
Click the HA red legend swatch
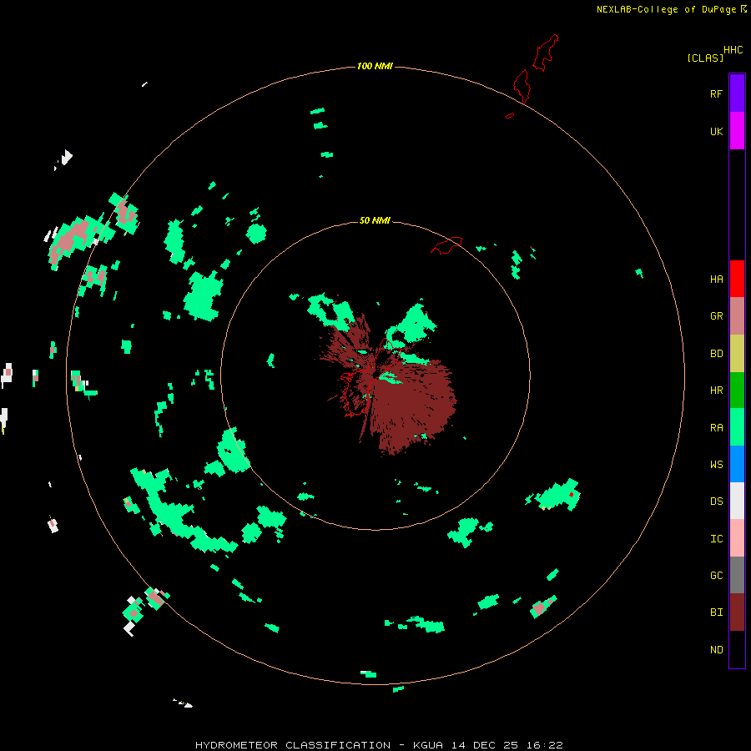point(737,279)
